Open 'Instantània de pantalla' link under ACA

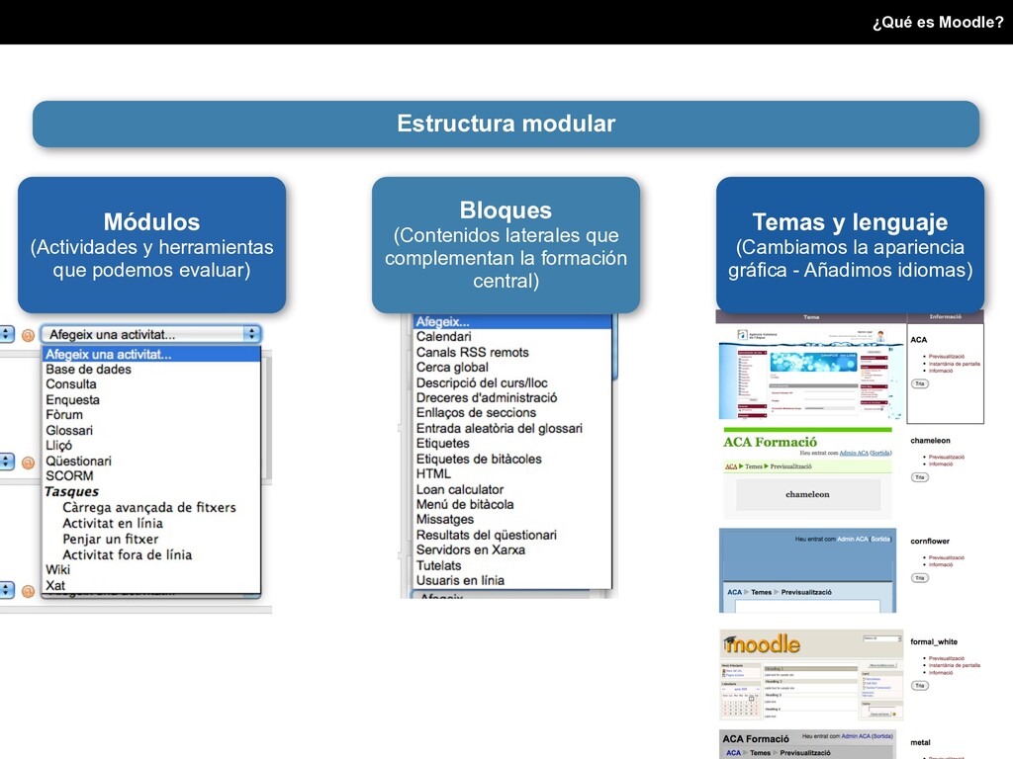(x=955, y=364)
